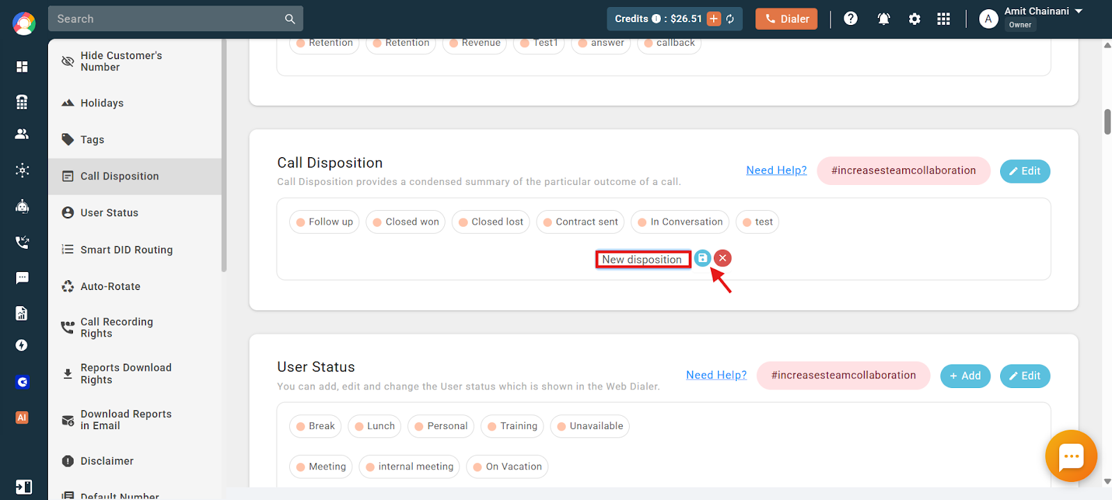Image resolution: width=1112 pixels, height=500 pixels.
Task: Open the lightning bolt icon in left rail
Action: [22, 345]
